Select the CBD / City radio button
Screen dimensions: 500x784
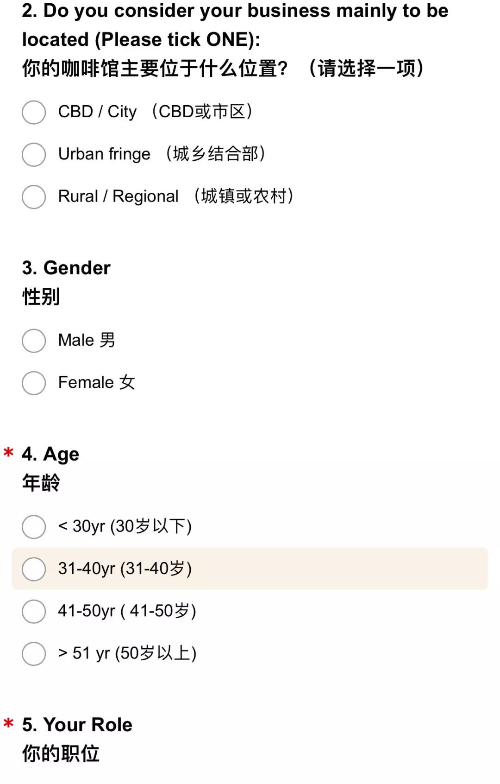34,112
